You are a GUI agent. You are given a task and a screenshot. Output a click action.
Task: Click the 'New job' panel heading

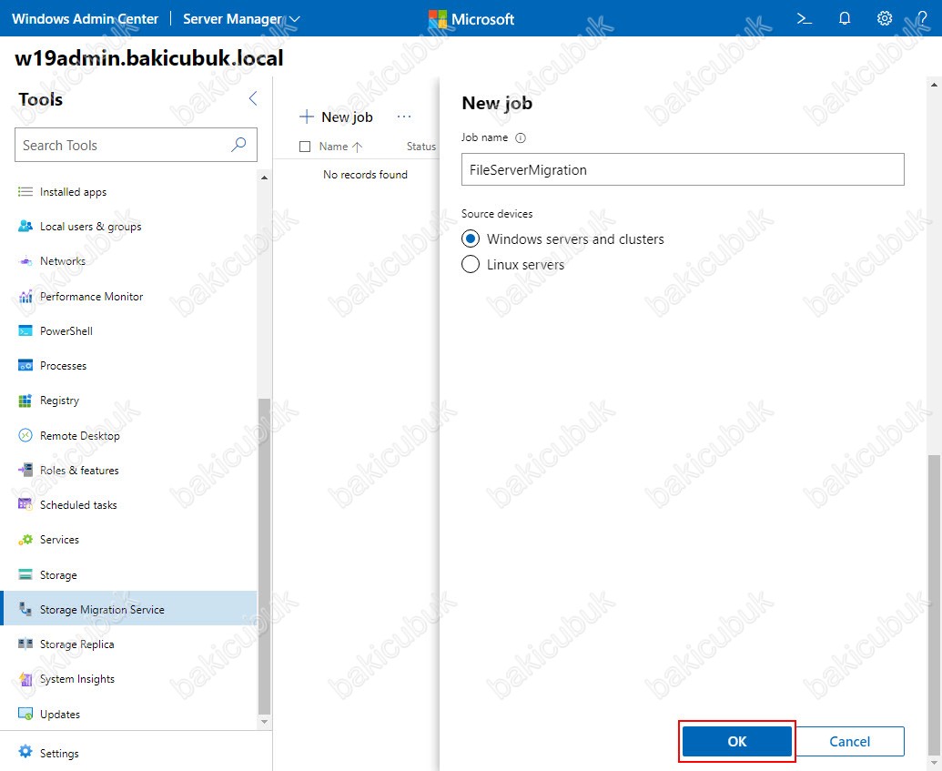[497, 103]
